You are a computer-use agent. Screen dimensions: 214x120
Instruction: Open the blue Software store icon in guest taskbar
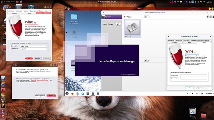[x=82, y=94]
